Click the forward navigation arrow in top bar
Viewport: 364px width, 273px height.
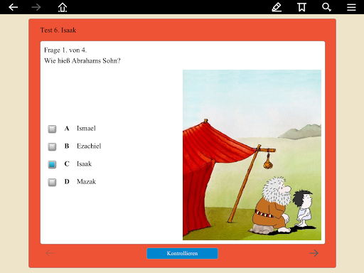36,7
